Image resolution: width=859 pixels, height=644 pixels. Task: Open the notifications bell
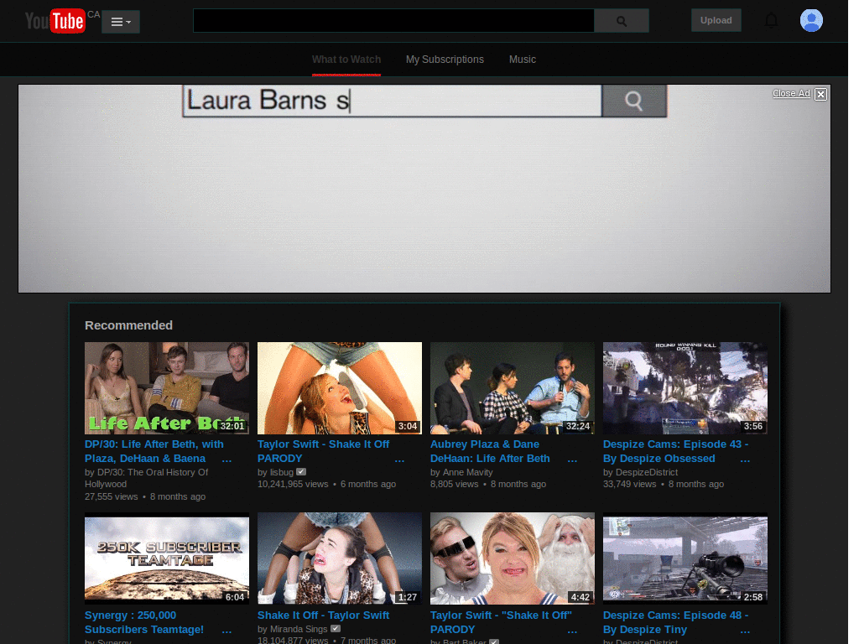tap(772, 21)
